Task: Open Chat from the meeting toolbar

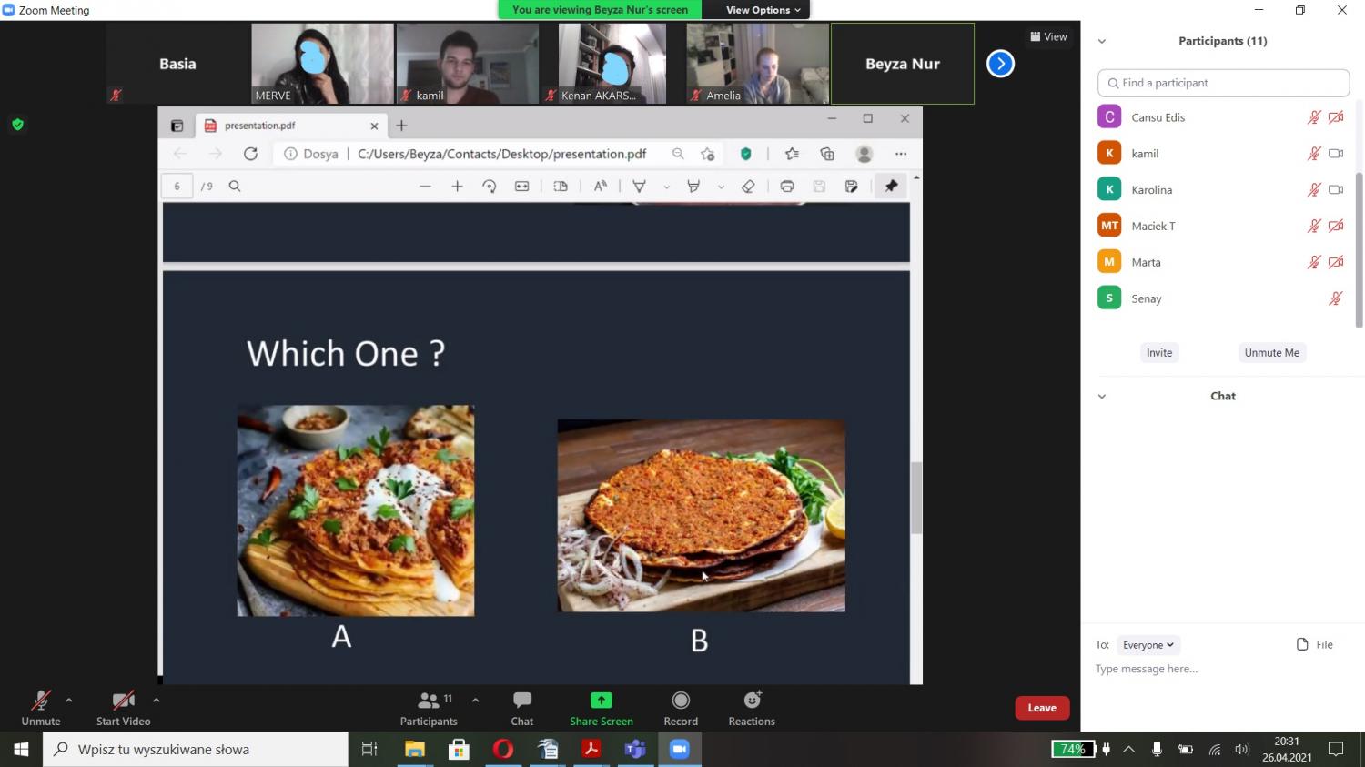Action: pyautogui.click(x=521, y=708)
